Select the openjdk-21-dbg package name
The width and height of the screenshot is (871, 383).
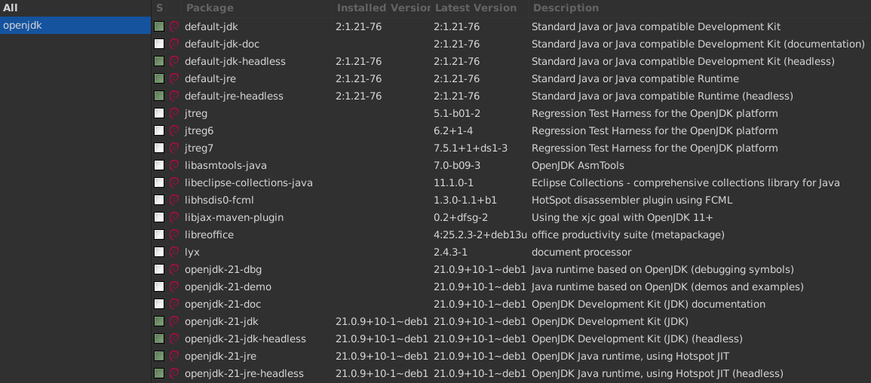[x=222, y=270]
